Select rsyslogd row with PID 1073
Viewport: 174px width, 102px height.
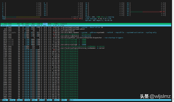point(86,39)
